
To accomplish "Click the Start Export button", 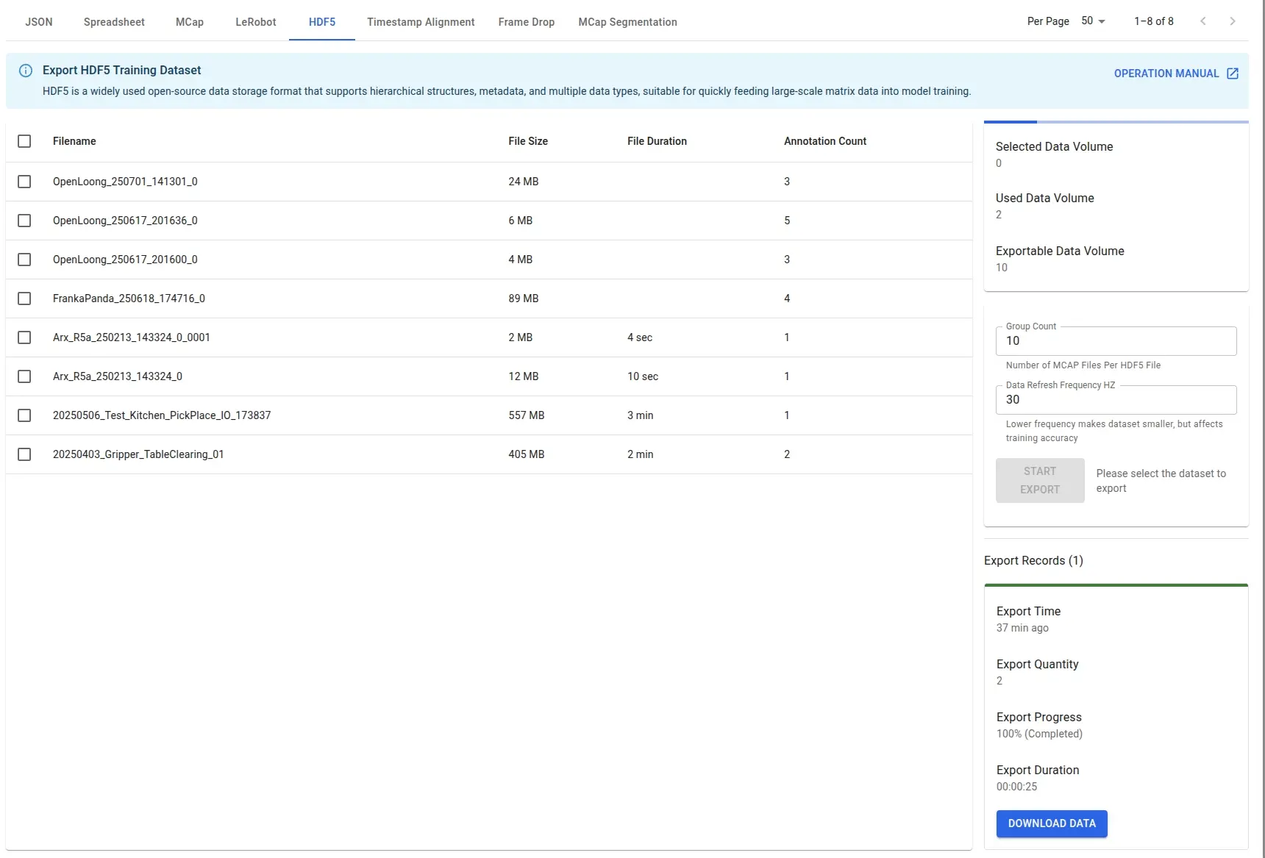I will tap(1040, 480).
